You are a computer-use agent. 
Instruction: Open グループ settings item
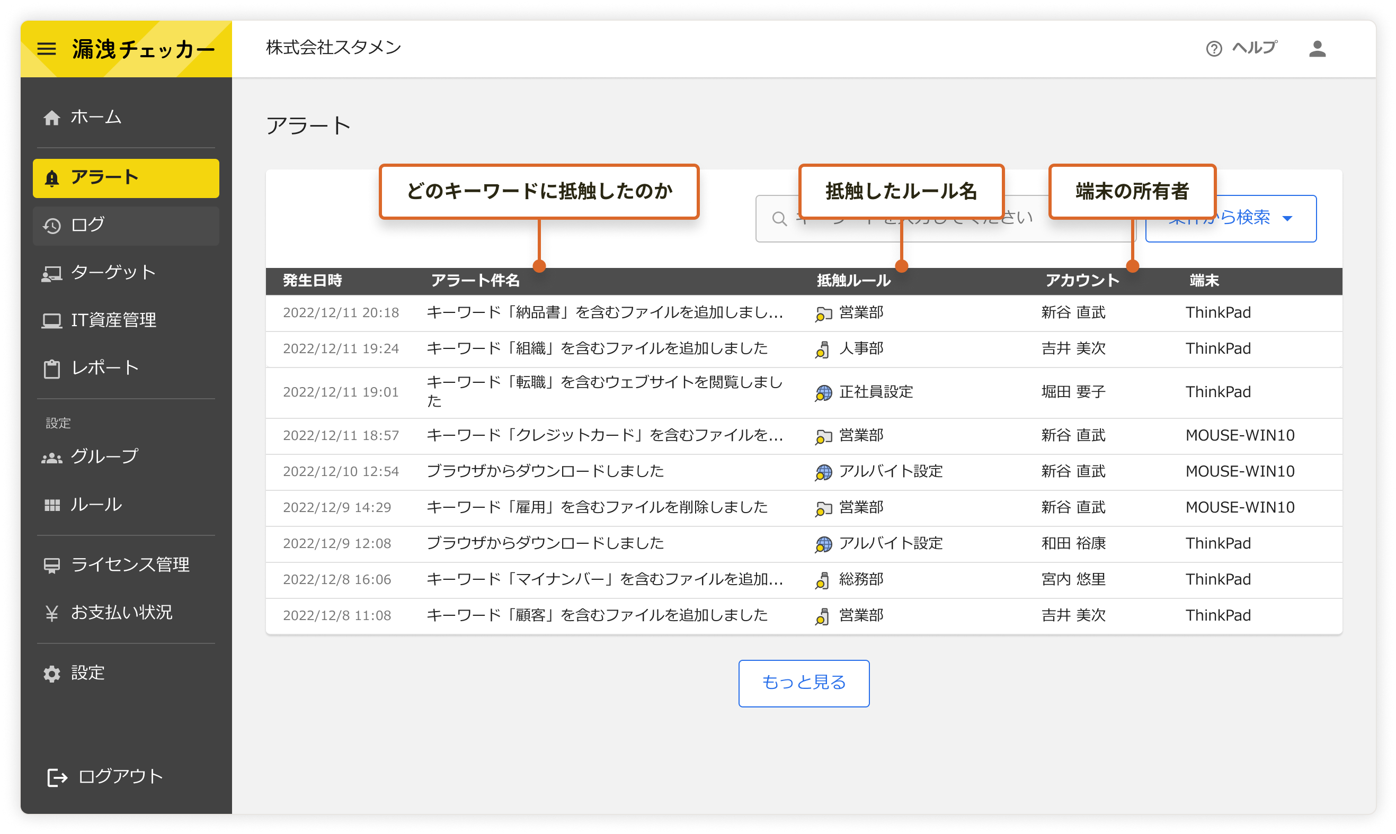126,457
